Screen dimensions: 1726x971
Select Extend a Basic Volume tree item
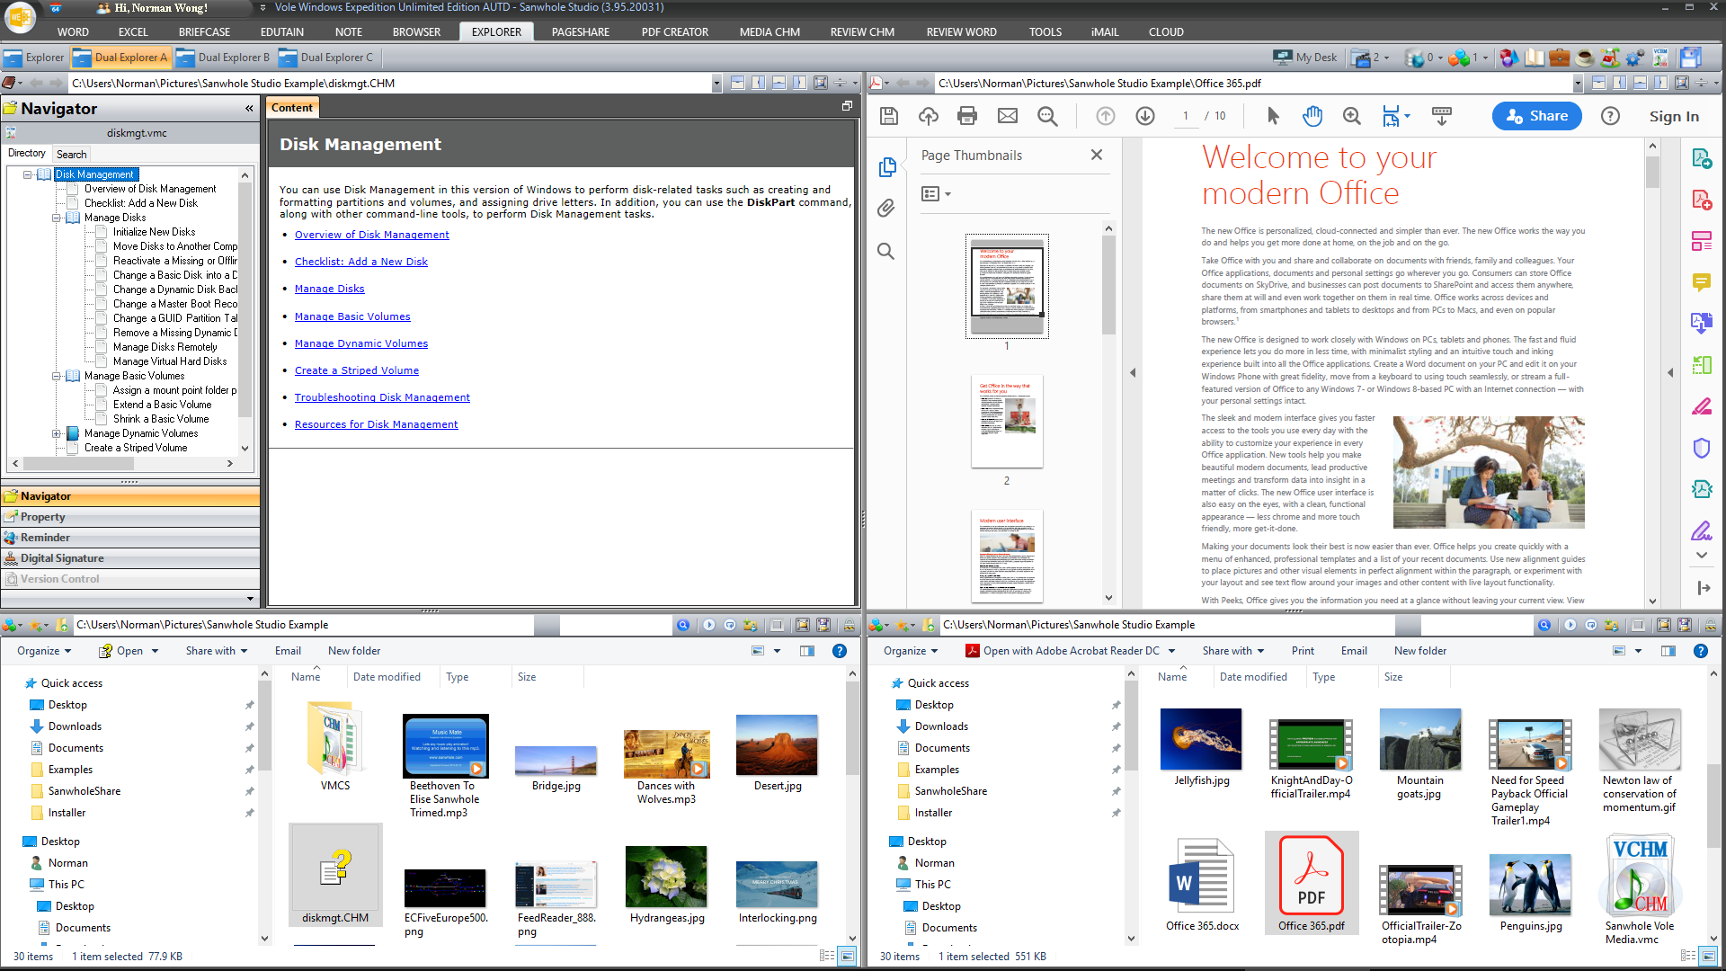pyautogui.click(x=162, y=405)
